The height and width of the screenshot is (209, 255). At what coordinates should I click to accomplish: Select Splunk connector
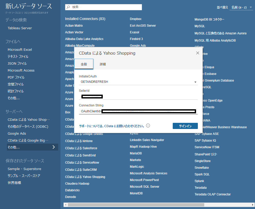(x=199, y=181)
